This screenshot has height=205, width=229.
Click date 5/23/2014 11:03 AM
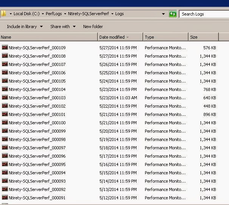(x=118, y=98)
